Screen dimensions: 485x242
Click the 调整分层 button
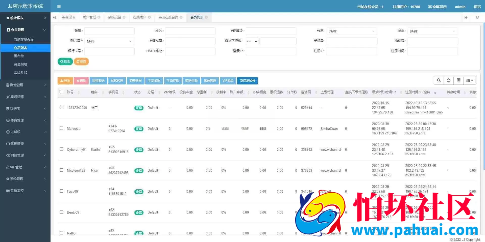click(136, 81)
